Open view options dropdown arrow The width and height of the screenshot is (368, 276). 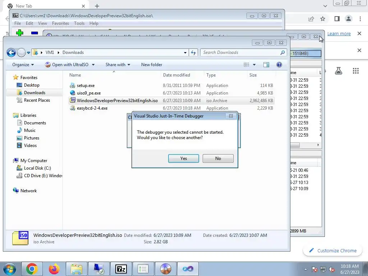[x=254, y=65]
